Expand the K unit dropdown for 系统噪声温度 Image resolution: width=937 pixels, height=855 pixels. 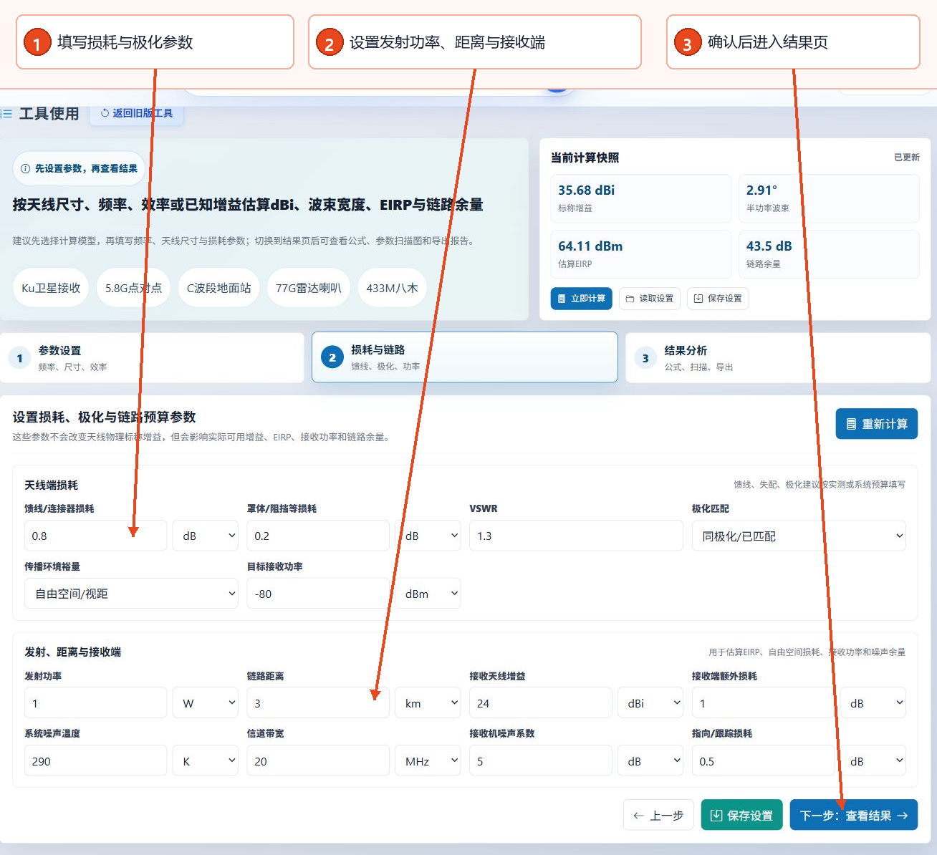coord(206,761)
